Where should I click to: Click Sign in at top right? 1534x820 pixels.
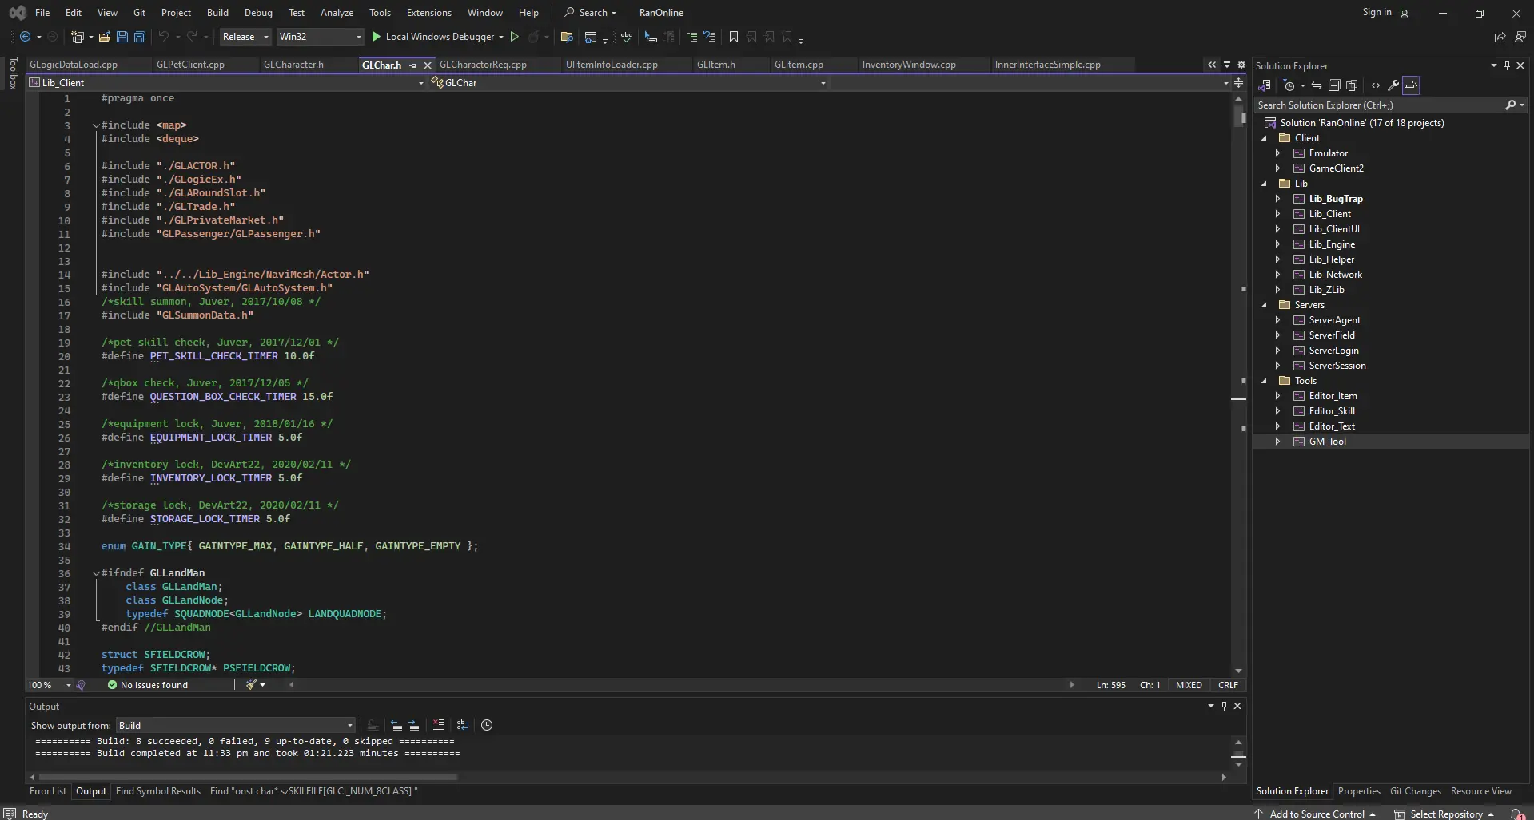click(1377, 12)
